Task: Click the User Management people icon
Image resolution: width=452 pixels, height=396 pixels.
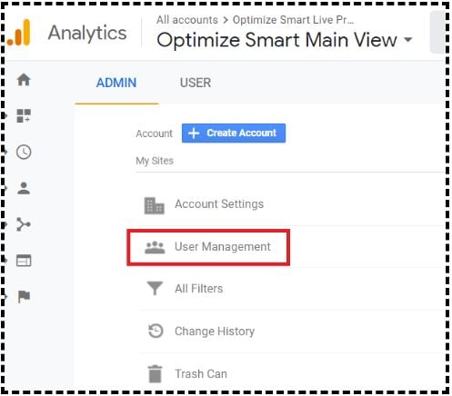Action: coord(155,247)
